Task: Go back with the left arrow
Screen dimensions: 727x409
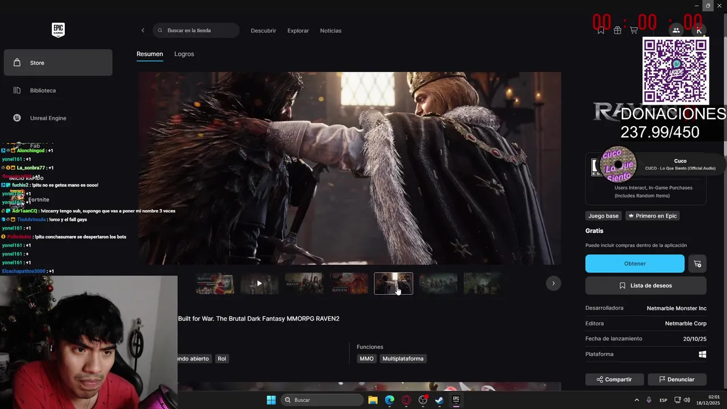Action: tap(143, 31)
